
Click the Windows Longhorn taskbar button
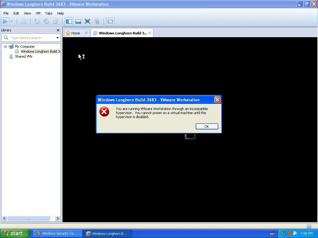coord(107,234)
